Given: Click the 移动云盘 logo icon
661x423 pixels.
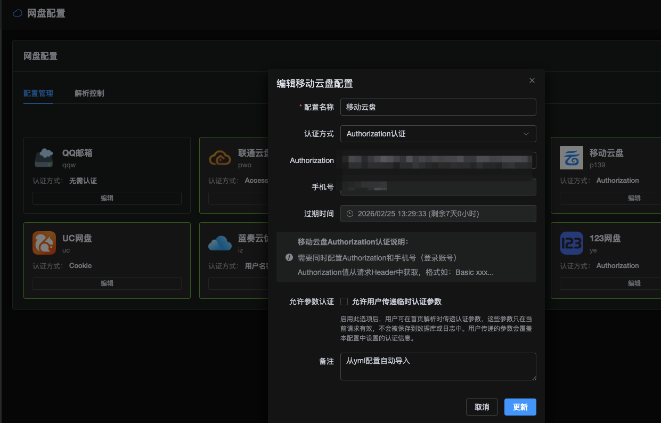Looking at the screenshot, I should (572, 158).
